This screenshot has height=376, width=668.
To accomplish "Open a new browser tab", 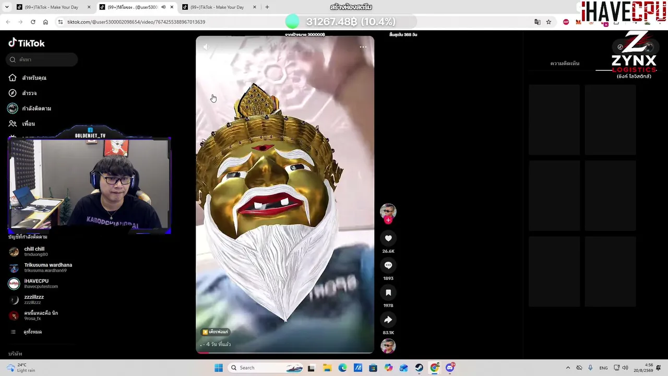I will click(x=267, y=7).
